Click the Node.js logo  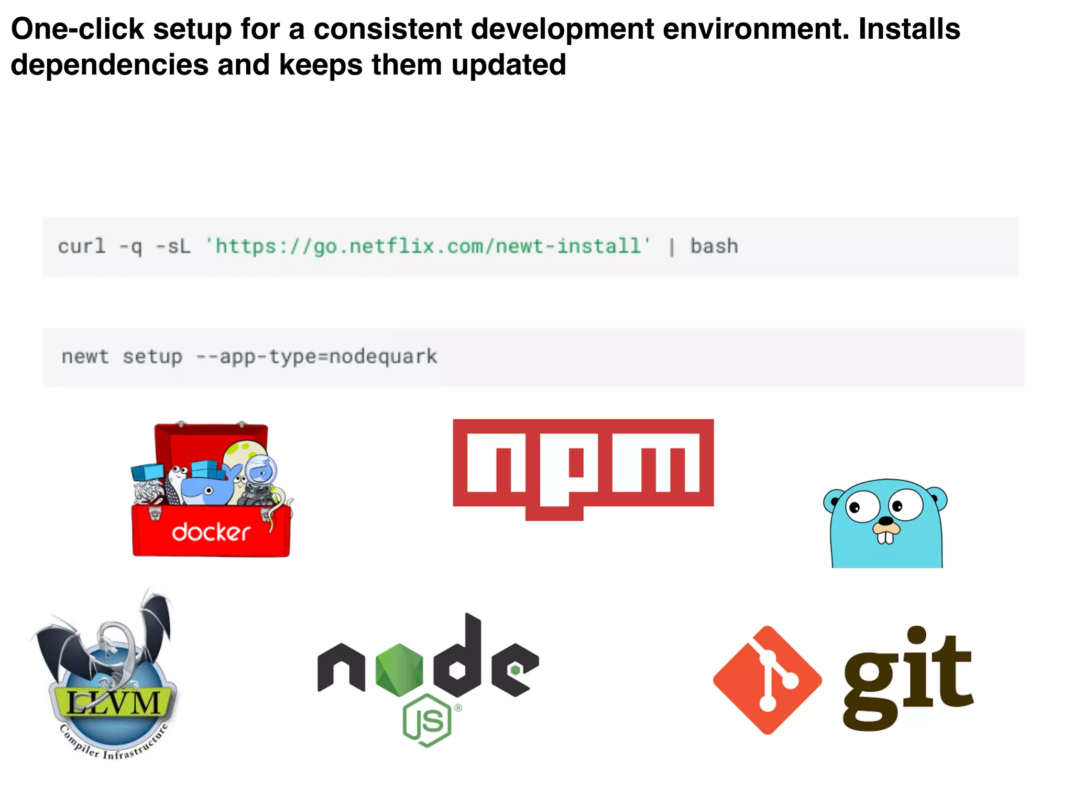(x=428, y=680)
